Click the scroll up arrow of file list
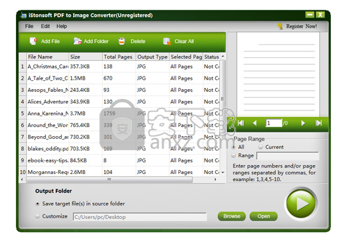Image resolution: width=338 pixels, height=251 pixels. [223, 56]
